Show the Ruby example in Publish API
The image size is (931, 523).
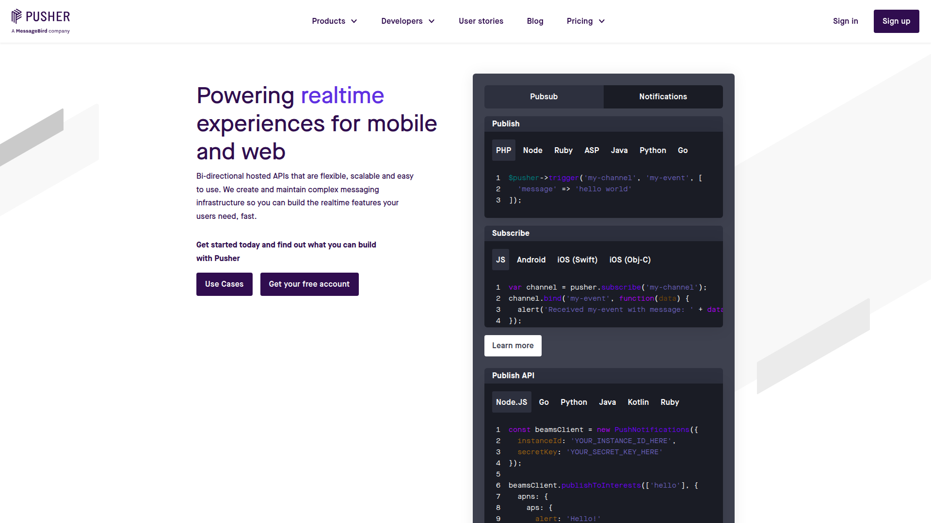tap(670, 402)
